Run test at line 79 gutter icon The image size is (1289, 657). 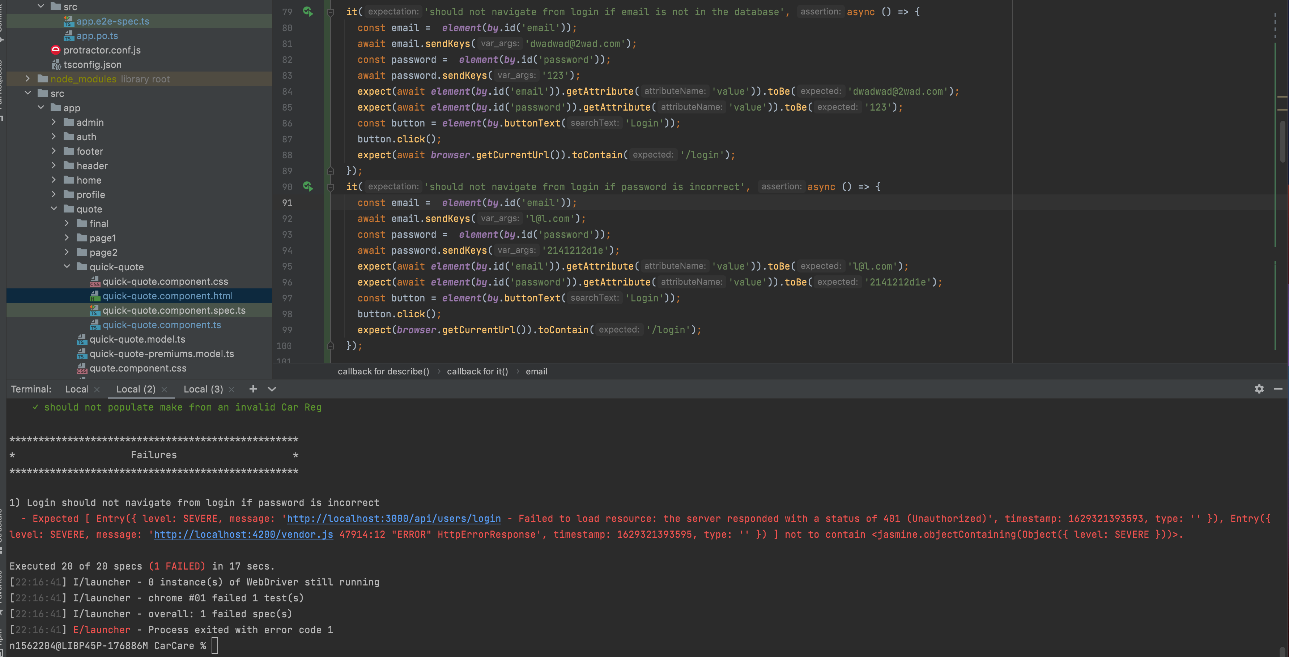tap(308, 12)
